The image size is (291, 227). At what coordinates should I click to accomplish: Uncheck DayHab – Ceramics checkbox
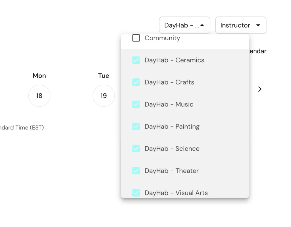point(136,60)
